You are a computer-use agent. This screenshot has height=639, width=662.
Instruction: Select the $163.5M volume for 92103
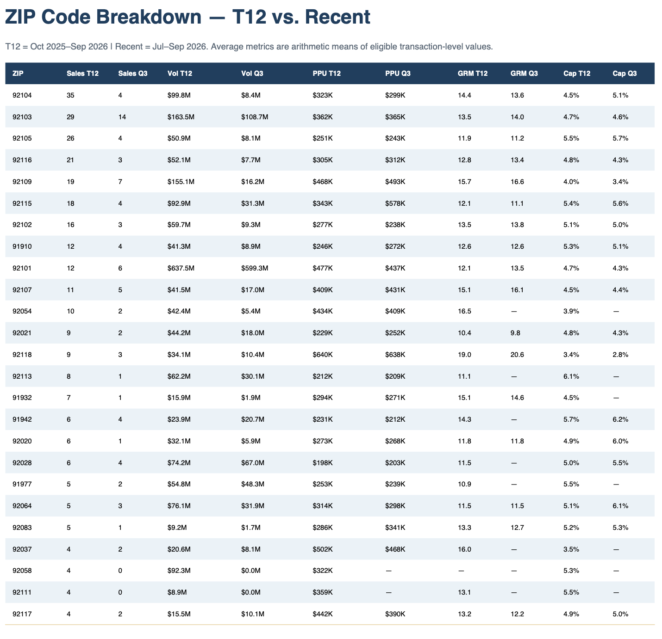click(x=181, y=117)
